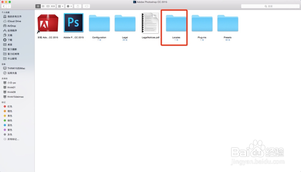Image resolution: width=301 pixels, height=172 pixels.
Task: Go forward with the toolbar forward arrow
Action: [9, 6]
